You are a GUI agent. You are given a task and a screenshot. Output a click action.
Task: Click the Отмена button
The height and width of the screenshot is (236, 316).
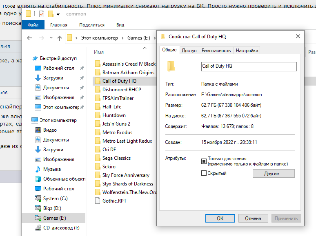pos(253,218)
